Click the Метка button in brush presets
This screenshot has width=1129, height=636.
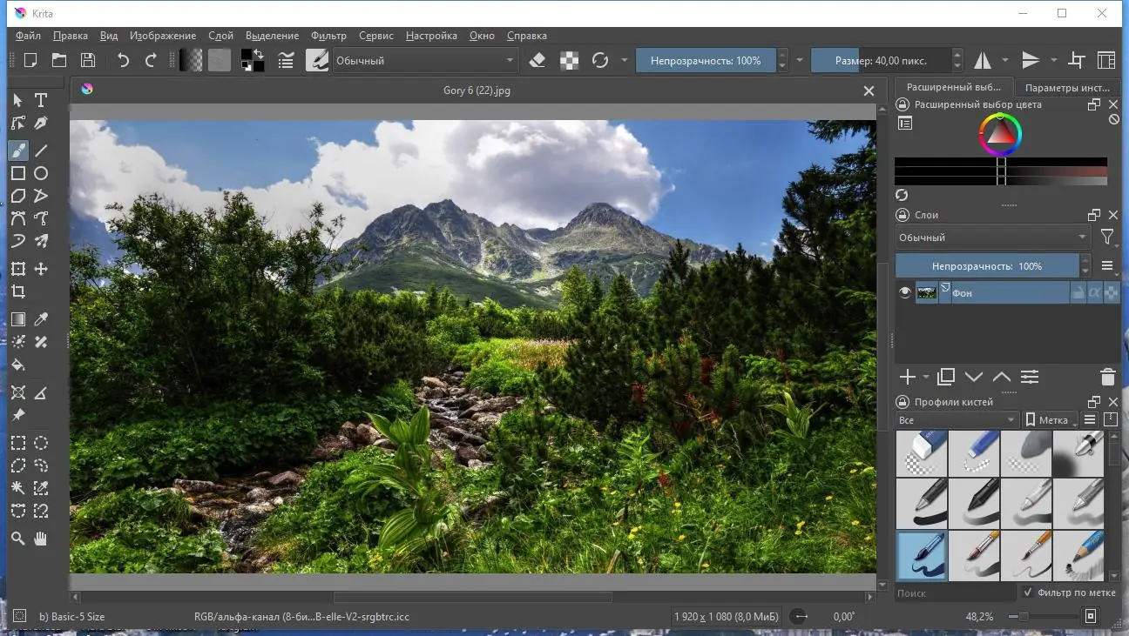coord(1049,419)
